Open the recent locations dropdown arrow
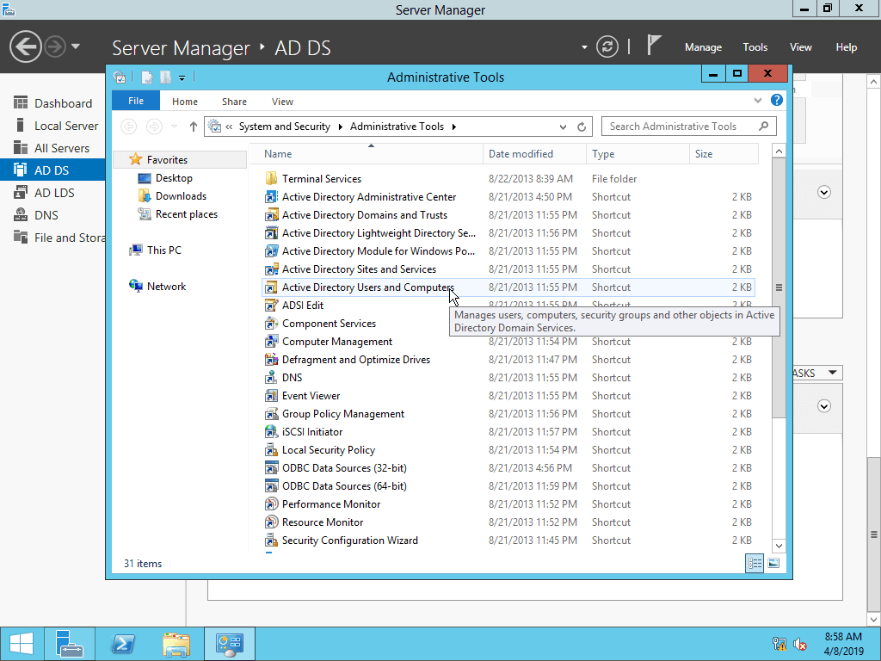Image resolution: width=881 pixels, height=661 pixels. click(x=174, y=127)
